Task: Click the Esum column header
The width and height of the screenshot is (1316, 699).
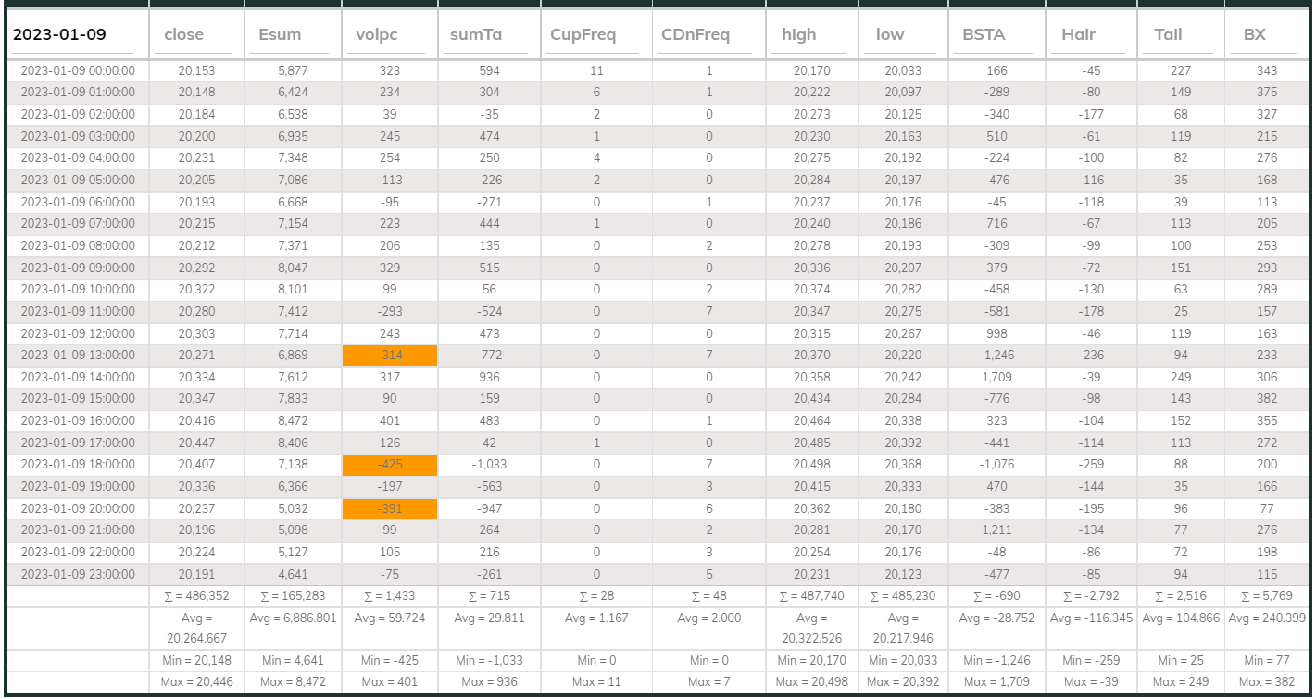Action: [280, 35]
